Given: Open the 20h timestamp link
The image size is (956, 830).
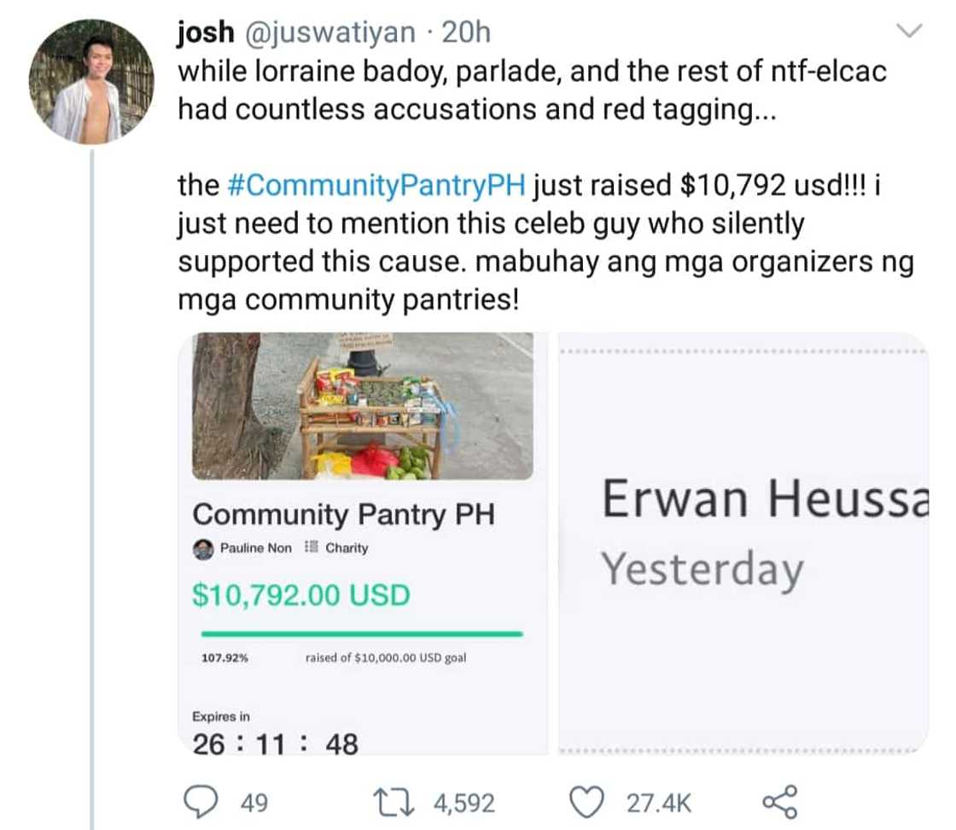Looking at the screenshot, I should [x=468, y=33].
